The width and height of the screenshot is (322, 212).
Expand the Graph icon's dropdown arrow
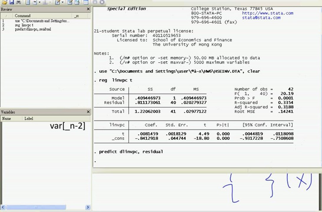tap(50, 2)
